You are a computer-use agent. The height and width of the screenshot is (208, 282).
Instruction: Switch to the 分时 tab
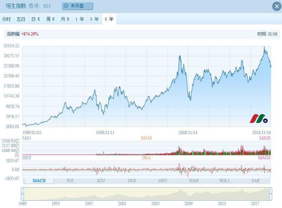[x=6, y=19]
